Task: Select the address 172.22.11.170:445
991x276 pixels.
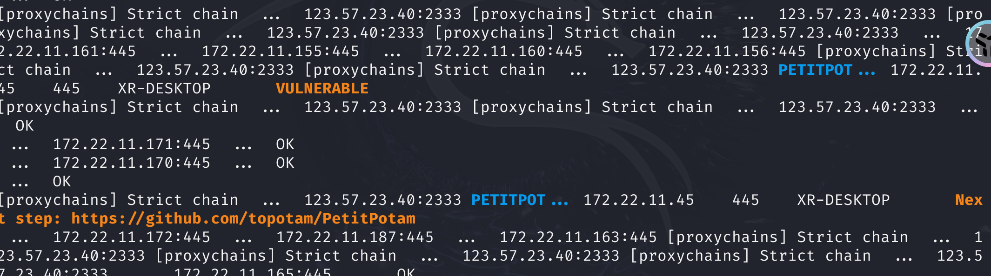Action: click(132, 163)
